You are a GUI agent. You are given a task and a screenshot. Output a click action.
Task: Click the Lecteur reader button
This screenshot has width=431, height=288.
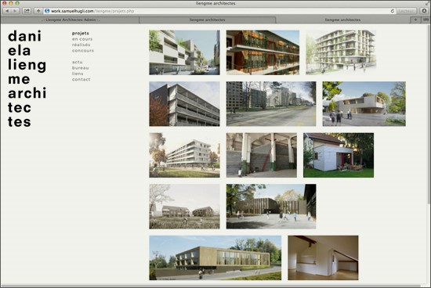coord(406,11)
